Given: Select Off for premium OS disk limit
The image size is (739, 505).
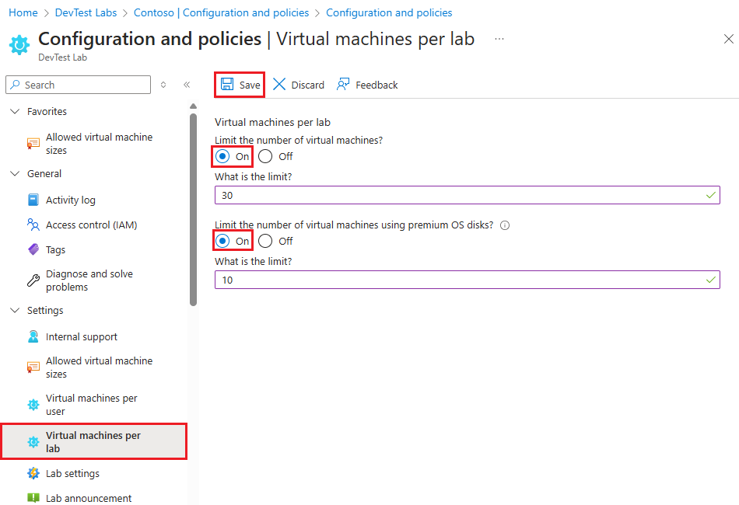Looking at the screenshot, I should [264, 241].
